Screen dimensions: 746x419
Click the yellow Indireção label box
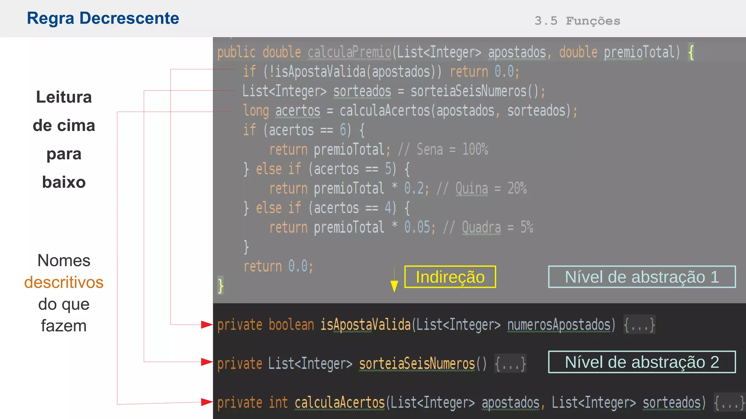tap(450, 277)
